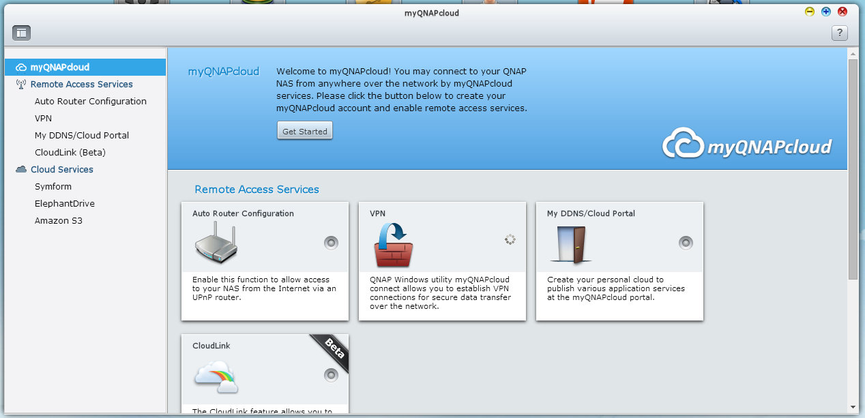The height and width of the screenshot is (418, 865).
Task: Click the My DDNS/Cloud Portal card title
Action: point(591,213)
